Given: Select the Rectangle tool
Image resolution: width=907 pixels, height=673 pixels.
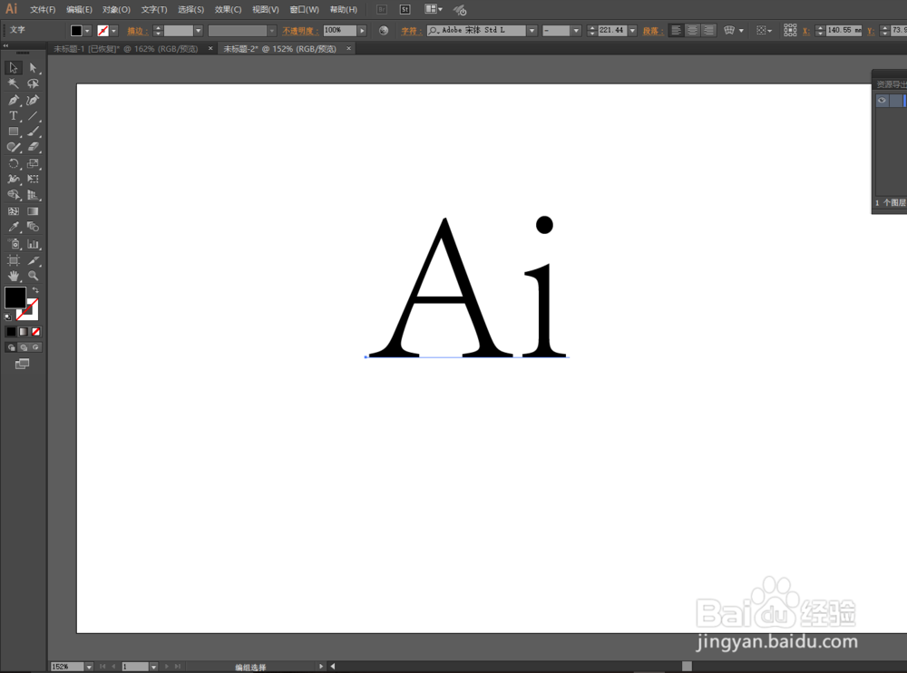Looking at the screenshot, I should (x=14, y=132).
